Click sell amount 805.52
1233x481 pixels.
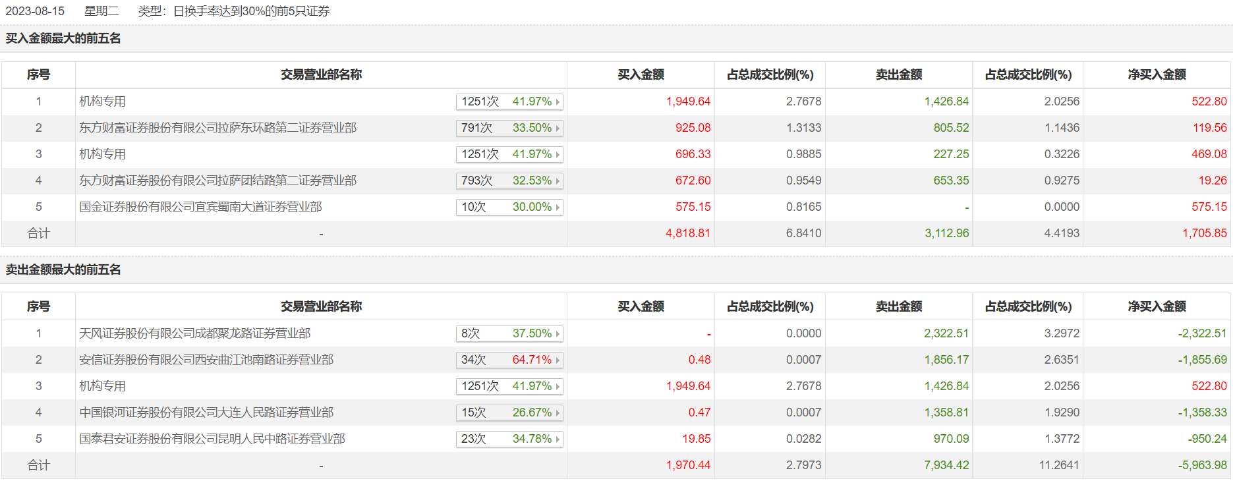coord(951,128)
